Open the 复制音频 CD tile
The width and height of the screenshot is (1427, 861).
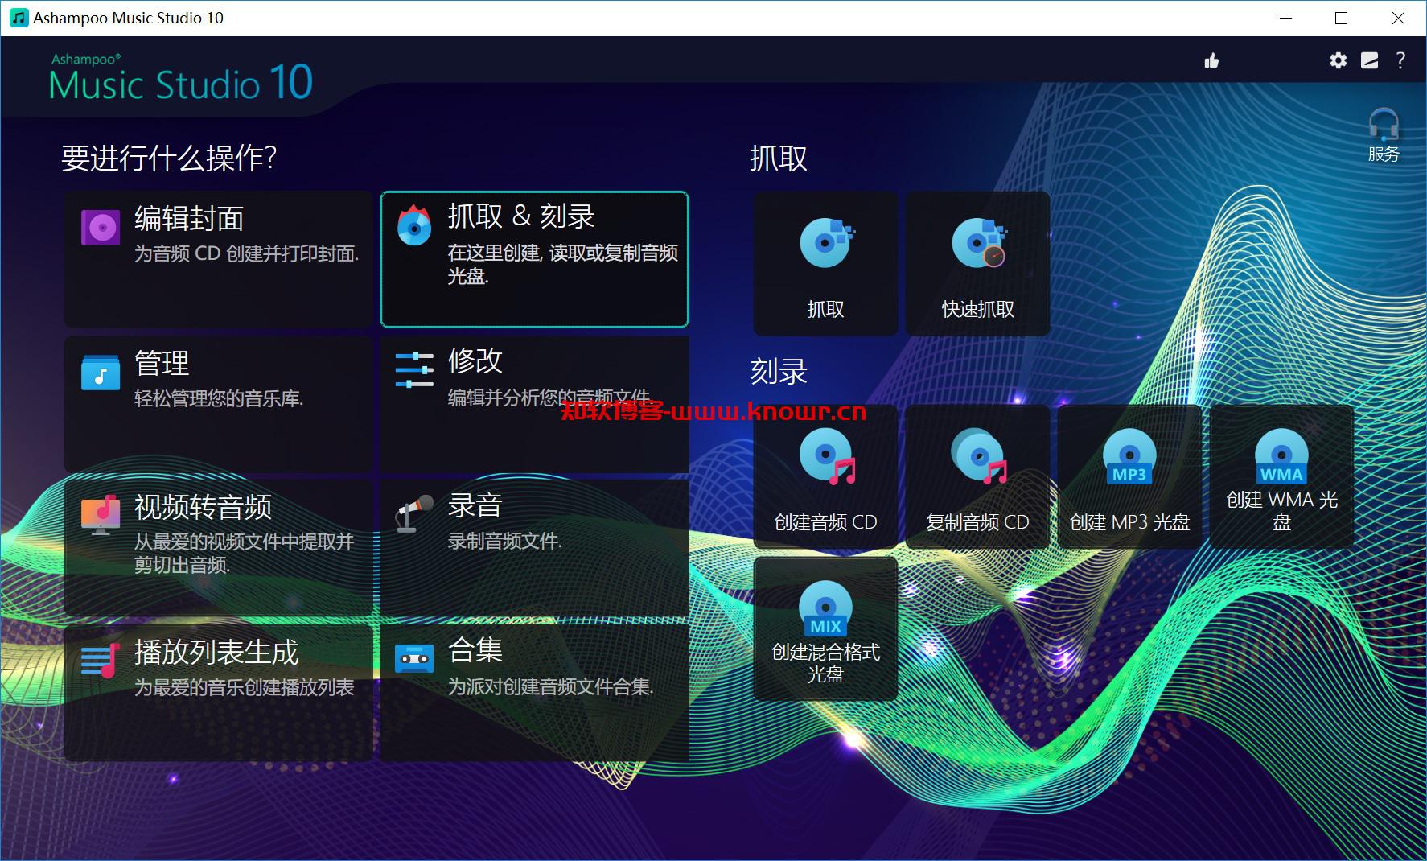977,477
